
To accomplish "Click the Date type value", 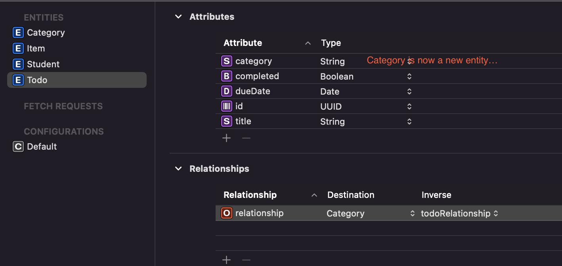I will click(330, 91).
